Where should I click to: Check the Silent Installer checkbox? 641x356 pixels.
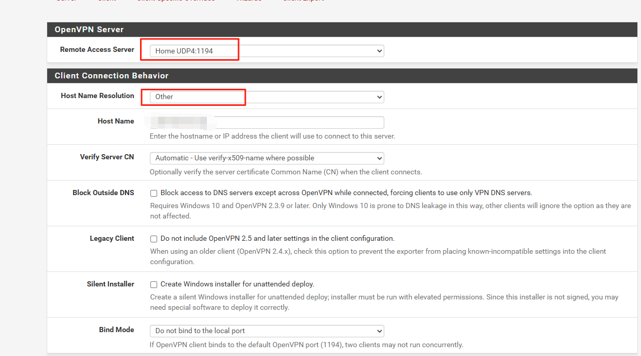154,284
